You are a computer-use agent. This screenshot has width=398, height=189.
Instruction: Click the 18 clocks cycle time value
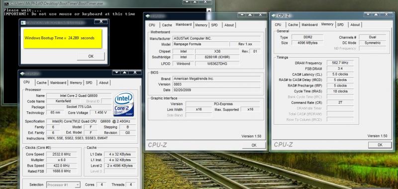click(340, 91)
